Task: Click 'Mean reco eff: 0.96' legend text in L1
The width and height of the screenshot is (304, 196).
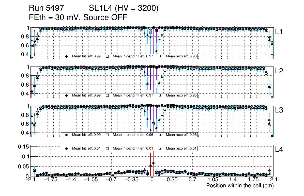Action: coord(181,56)
